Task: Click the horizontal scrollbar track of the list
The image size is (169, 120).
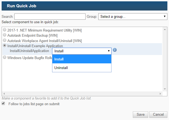Action: click(82, 94)
